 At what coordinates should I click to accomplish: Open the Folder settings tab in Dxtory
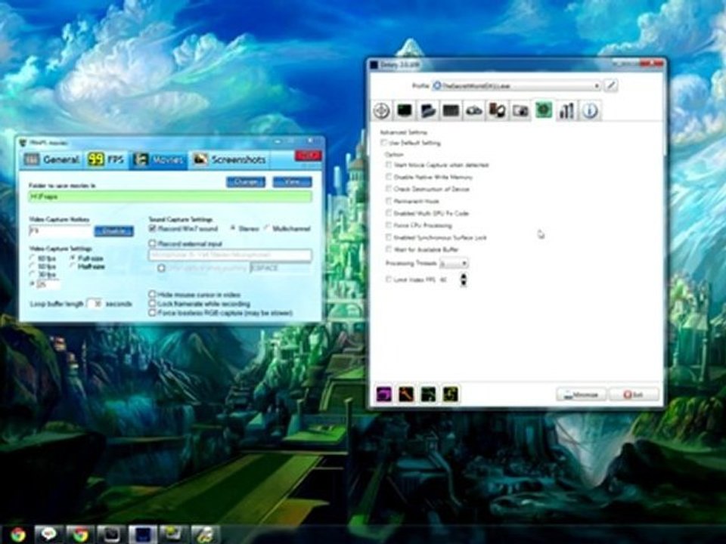pos(428,110)
